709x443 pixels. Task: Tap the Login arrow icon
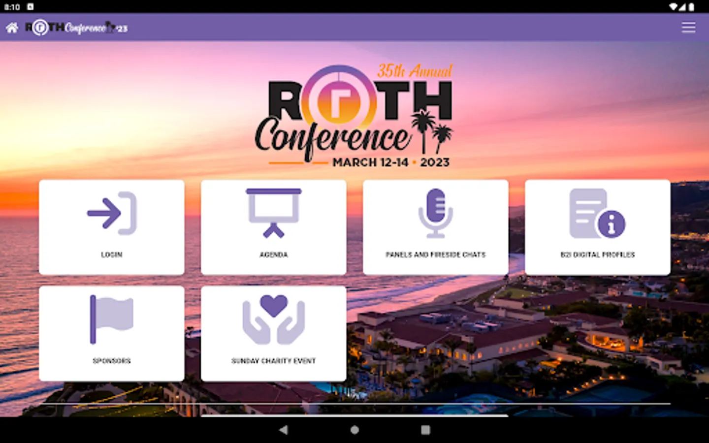tap(112, 213)
